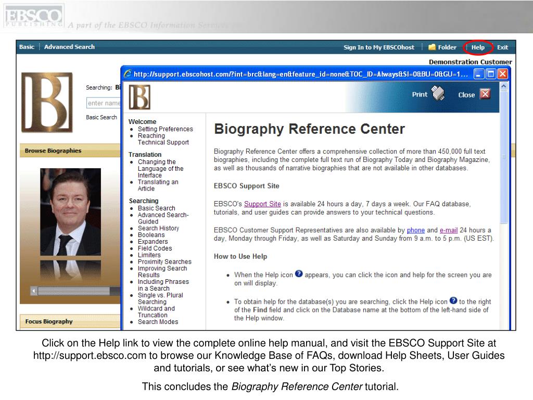
Task: Open Advanced Search-Guided help topic
Action: coord(163,218)
